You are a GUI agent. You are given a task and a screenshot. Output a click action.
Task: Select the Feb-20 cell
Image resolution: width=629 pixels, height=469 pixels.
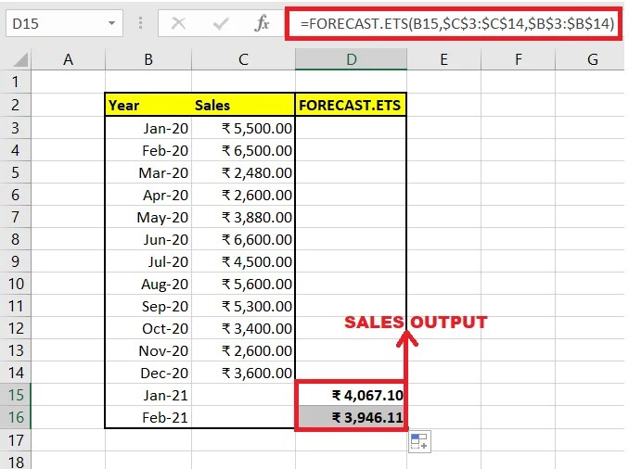pyautogui.click(x=148, y=150)
